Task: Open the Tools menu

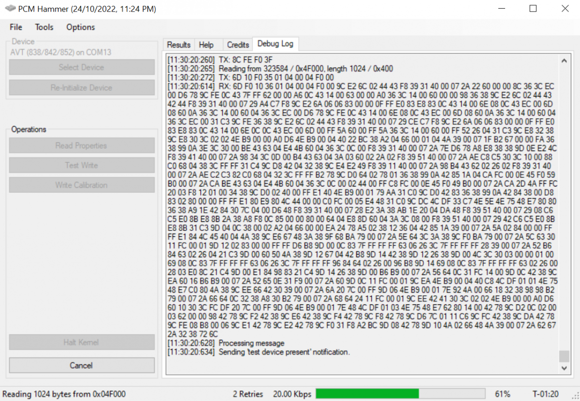Action: click(x=44, y=27)
